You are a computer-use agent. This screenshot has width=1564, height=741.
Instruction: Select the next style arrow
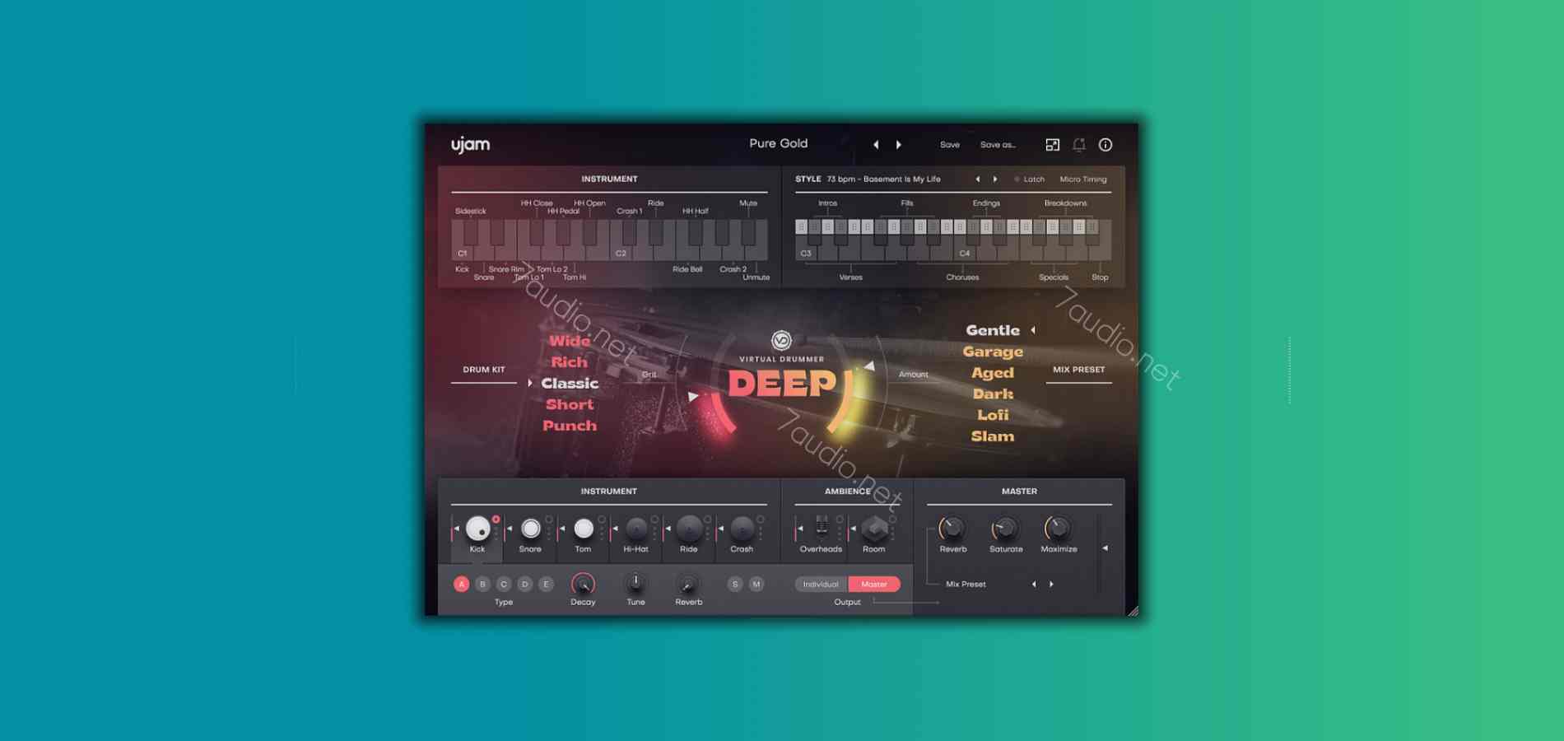(995, 179)
